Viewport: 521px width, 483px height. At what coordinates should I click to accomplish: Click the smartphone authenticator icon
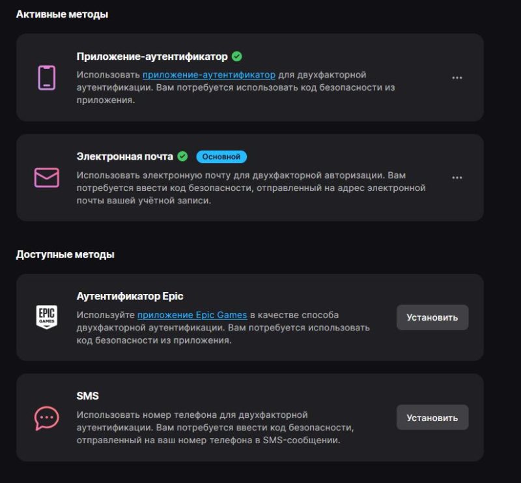tap(46, 79)
